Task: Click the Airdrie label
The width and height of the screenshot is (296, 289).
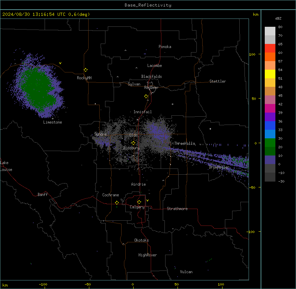Action: pyautogui.click(x=138, y=184)
